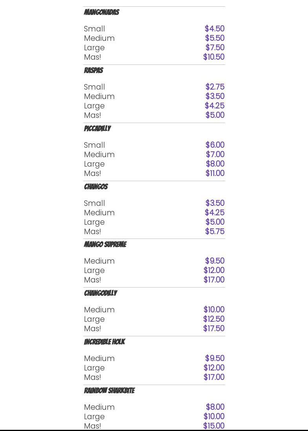Click the Mango Supreme heading
Viewport: 308px width, 431px height.
point(105,245)
